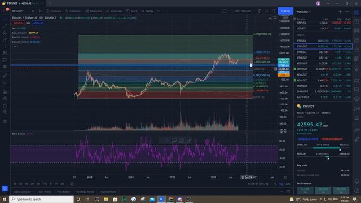Select the Fib retracement tool group
Image resolution: width=361 pixels, height=203 pixels.
click(x=5, y=33)
